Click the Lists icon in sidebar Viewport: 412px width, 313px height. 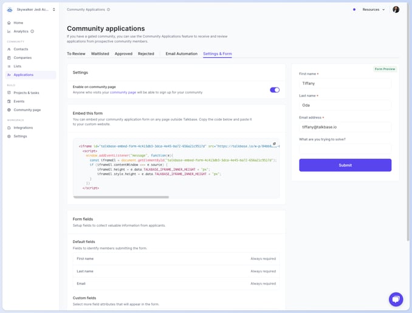click(9, 66)
